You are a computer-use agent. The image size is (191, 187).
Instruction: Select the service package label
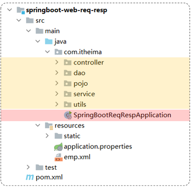(84, 94)
